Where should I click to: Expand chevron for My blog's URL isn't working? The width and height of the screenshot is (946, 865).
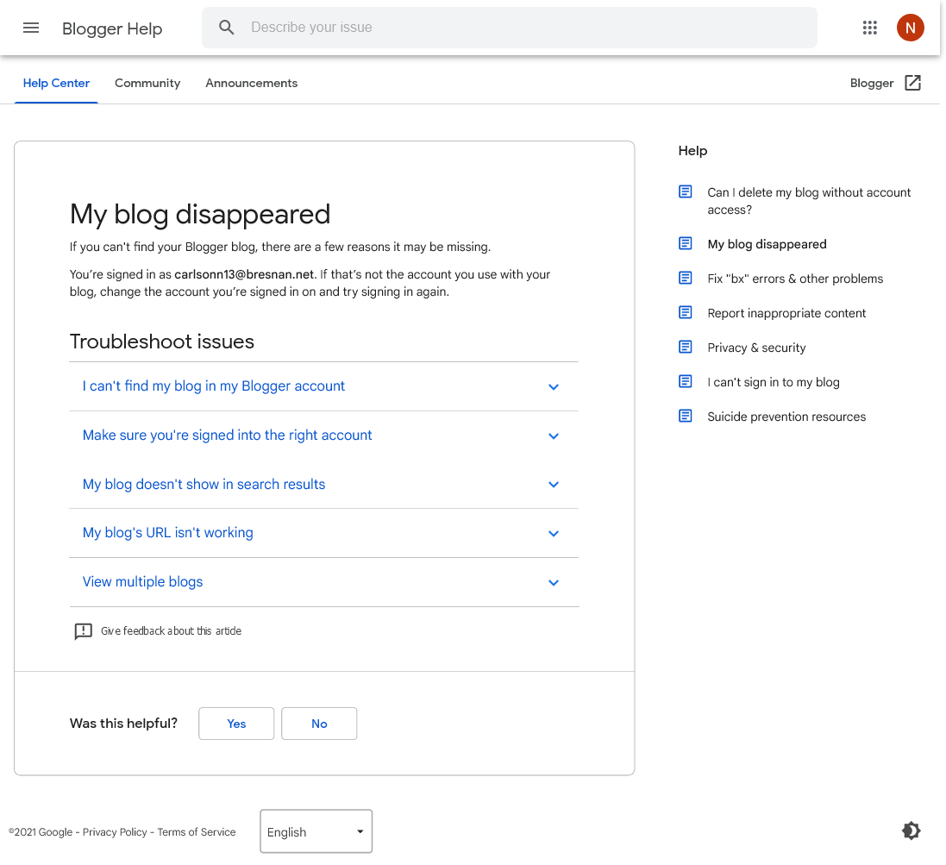[x=554, y=533]
